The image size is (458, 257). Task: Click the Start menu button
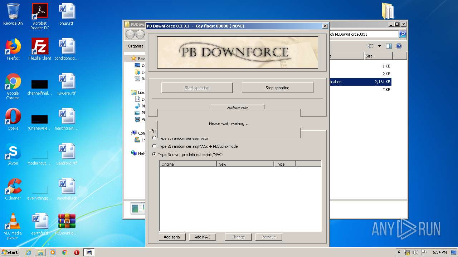pyautogui.click(x=10, y=252)
